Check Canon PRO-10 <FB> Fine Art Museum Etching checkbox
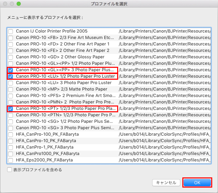 coord(11,38)
